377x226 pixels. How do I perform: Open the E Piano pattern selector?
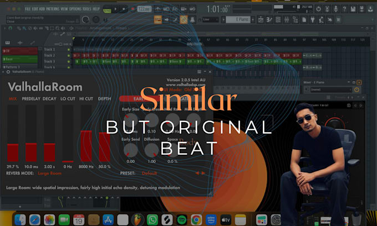click(238, 20)
